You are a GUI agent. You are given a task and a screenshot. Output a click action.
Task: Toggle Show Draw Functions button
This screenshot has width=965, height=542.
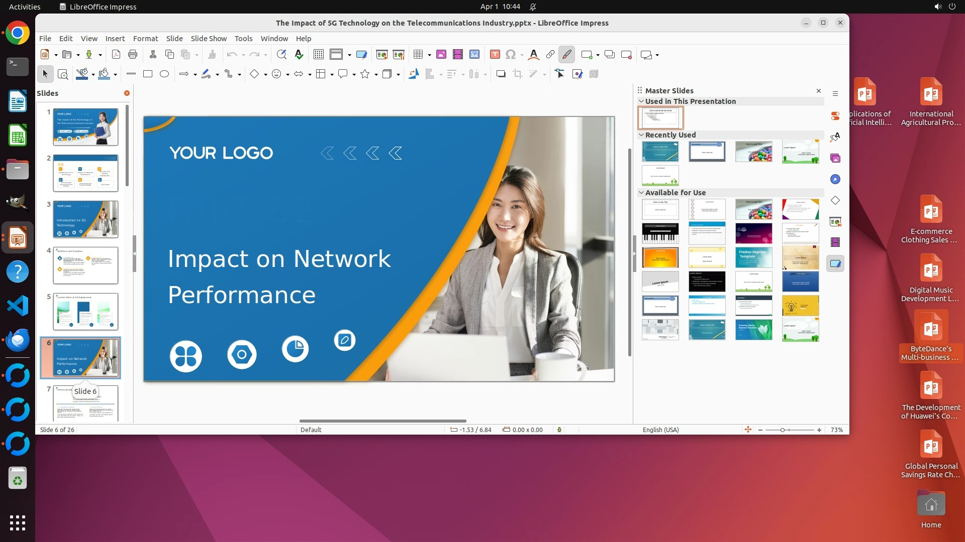[566, 55]
